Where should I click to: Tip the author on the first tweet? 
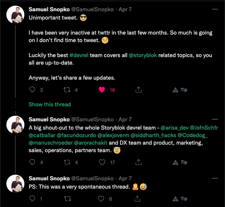tap(180, 90)
